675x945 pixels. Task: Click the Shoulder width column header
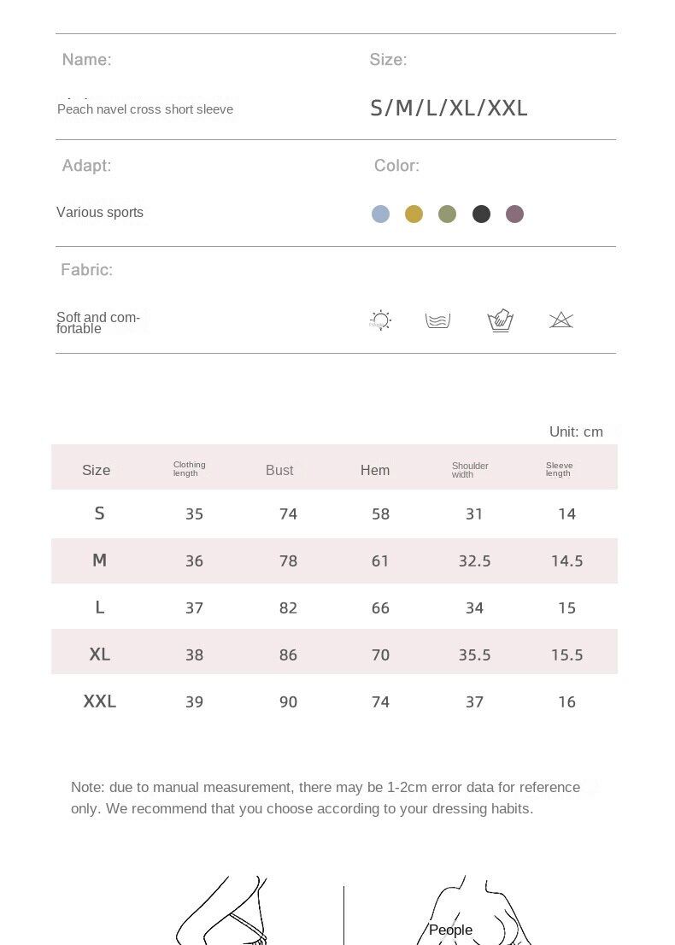470,470
